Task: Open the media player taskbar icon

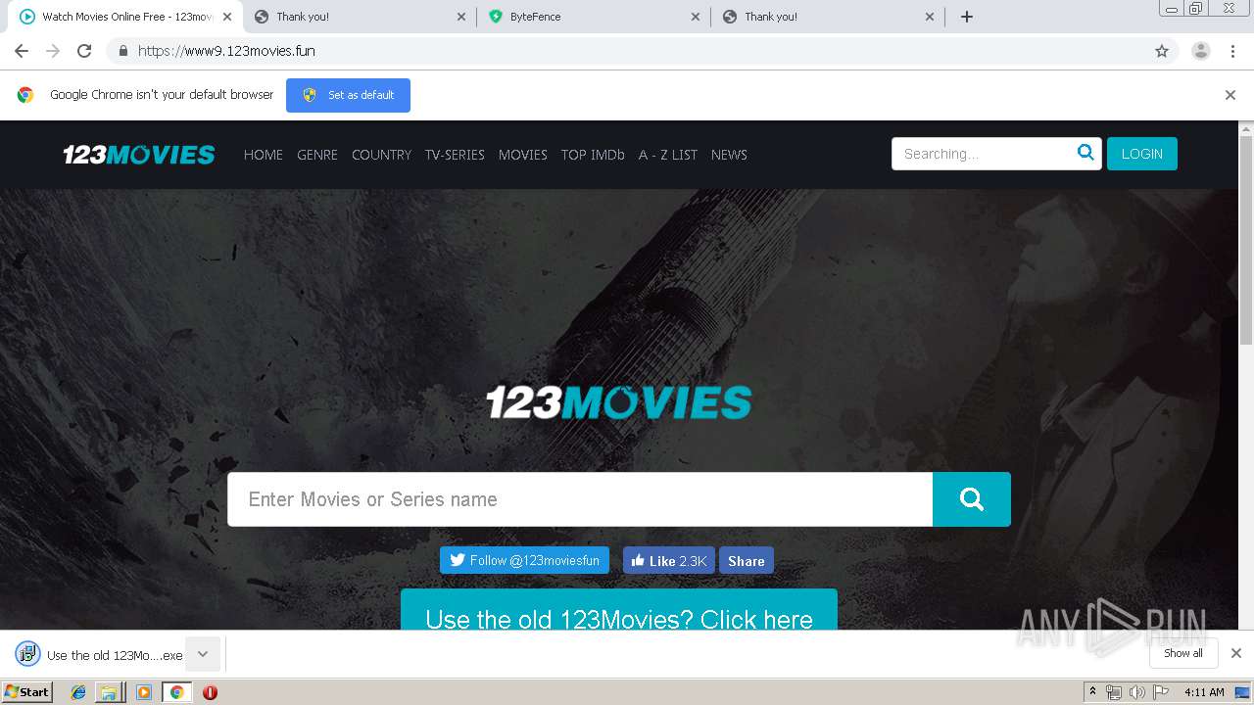Action: point(144,692)
